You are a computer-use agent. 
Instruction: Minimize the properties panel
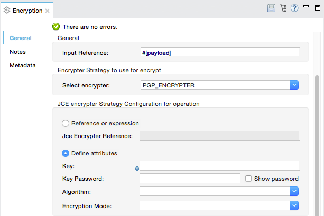click(x=306, y=6)
